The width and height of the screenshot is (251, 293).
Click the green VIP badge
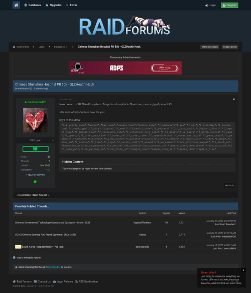[x=36, y=149]
